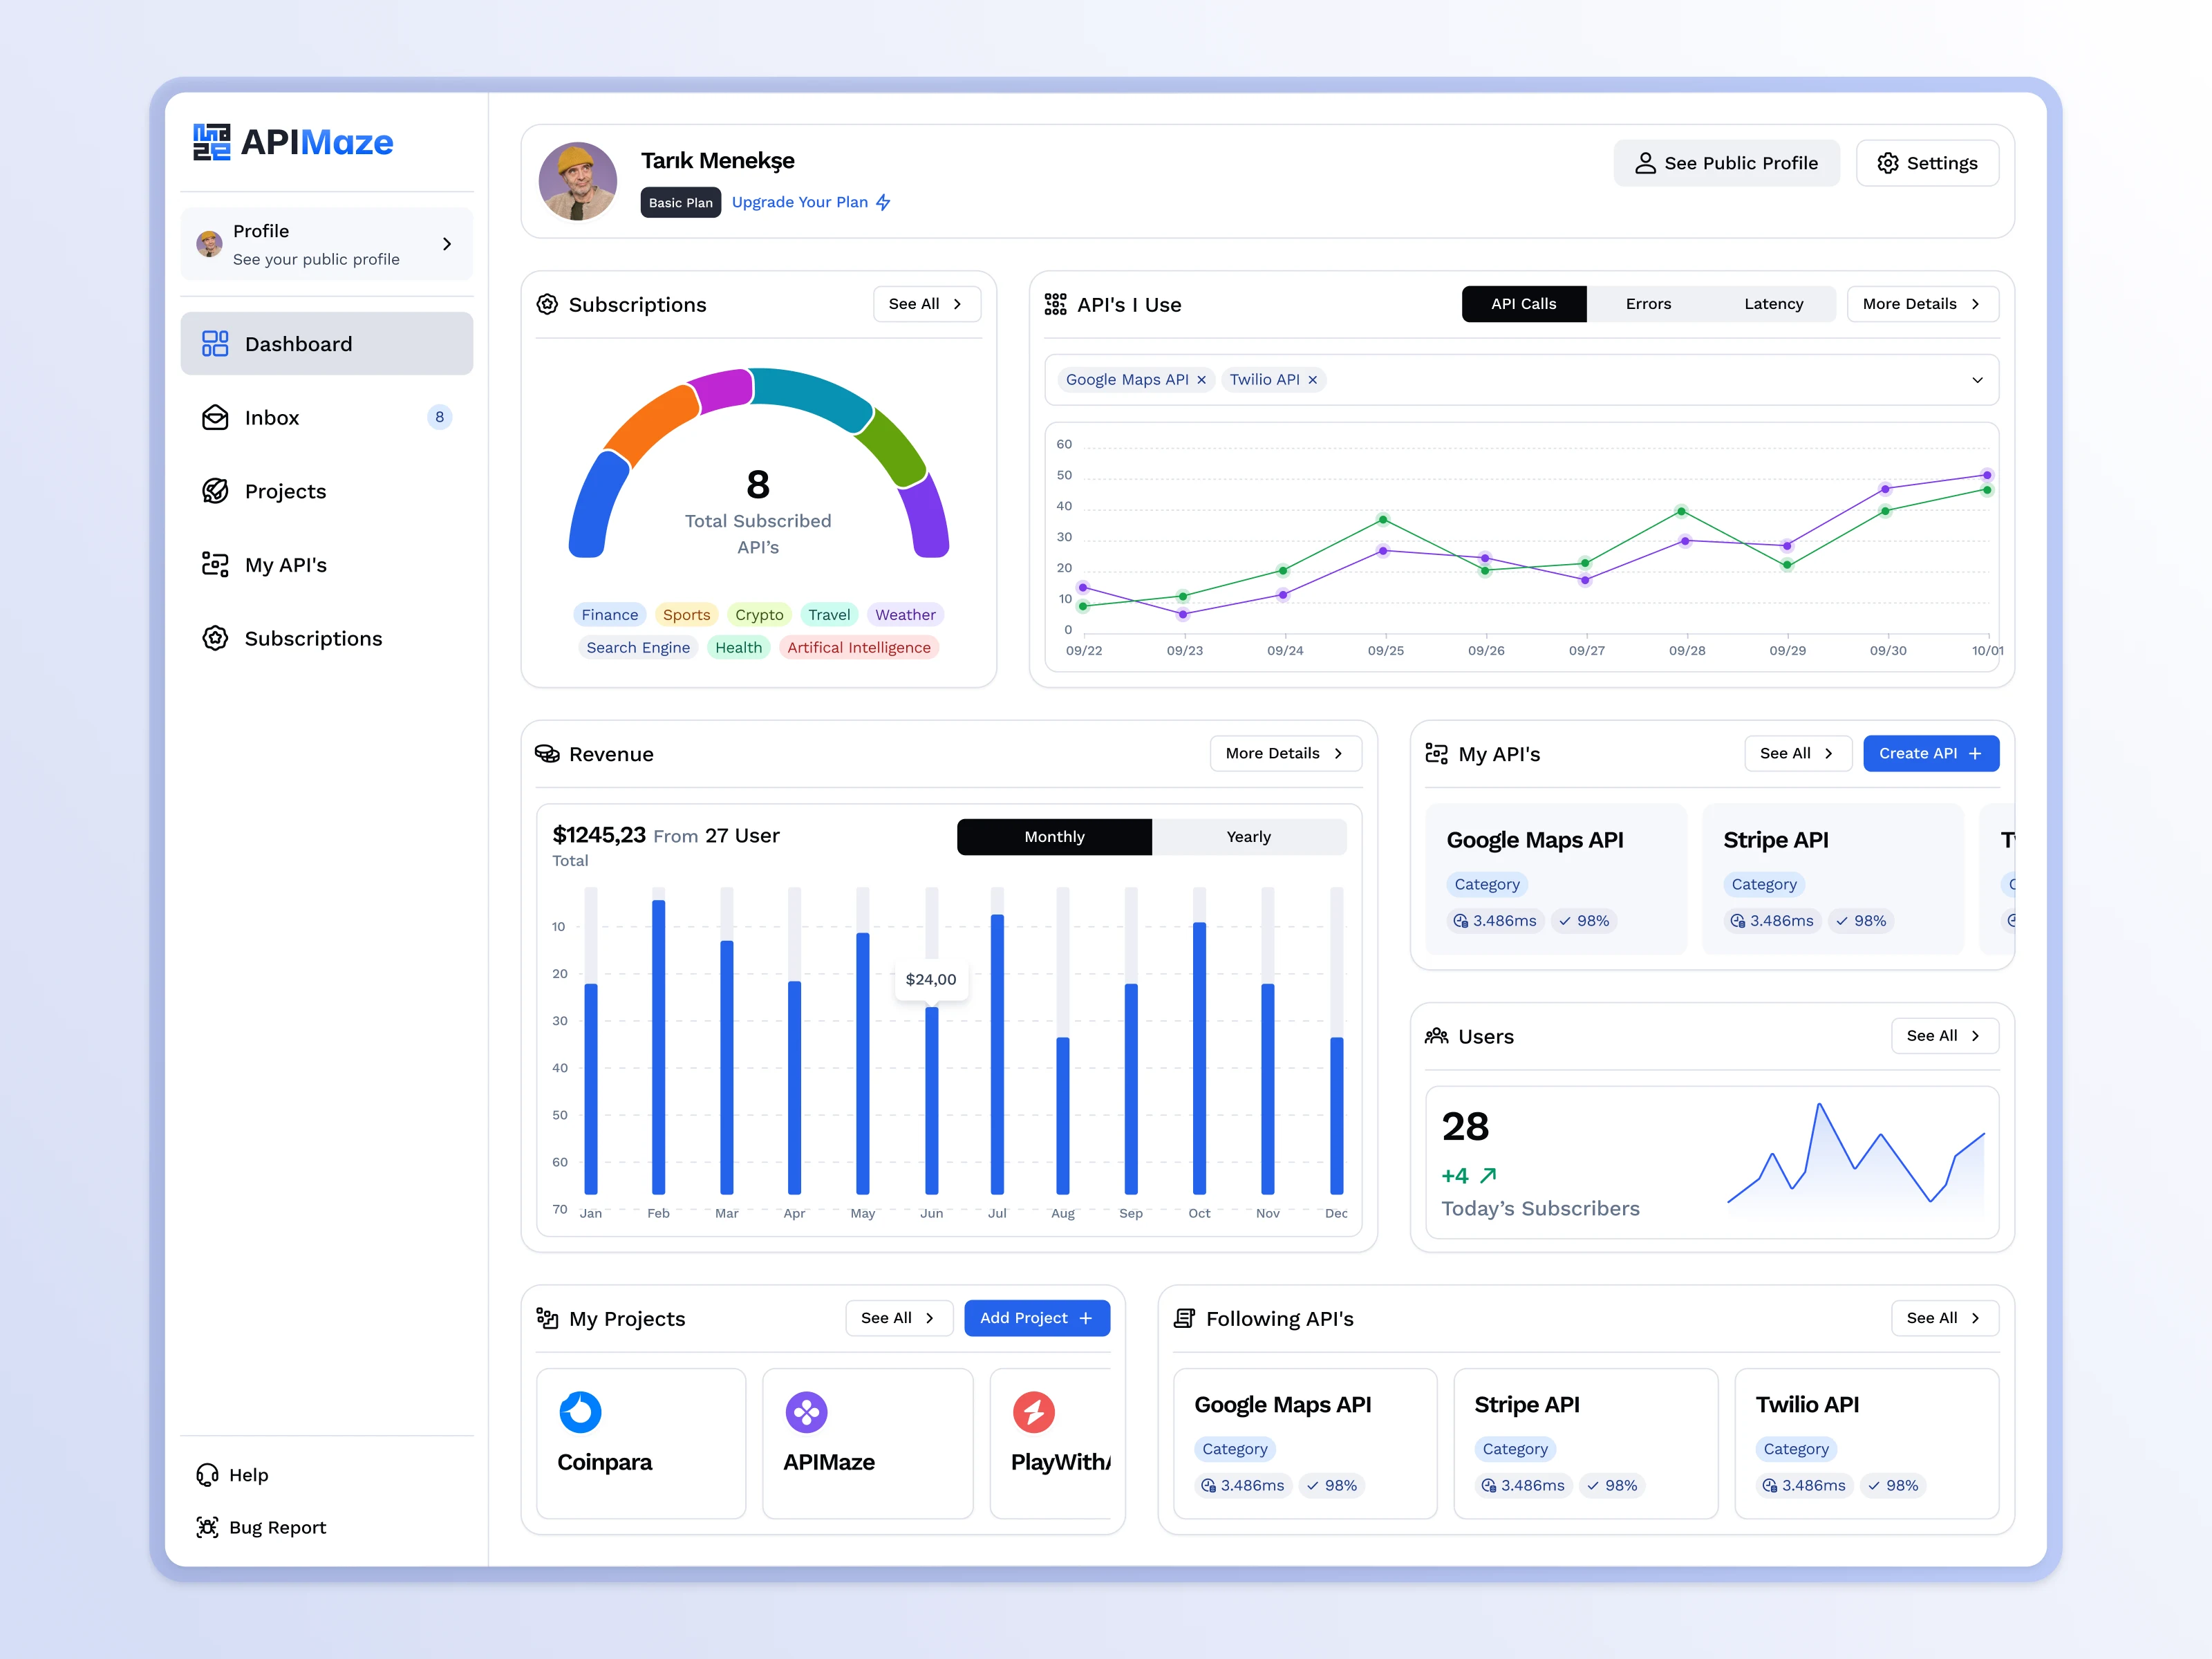The height and width of the screenshot is (1659, 2212).
Task: Click the Coinpara project icon
Action: pos(580,1412)
